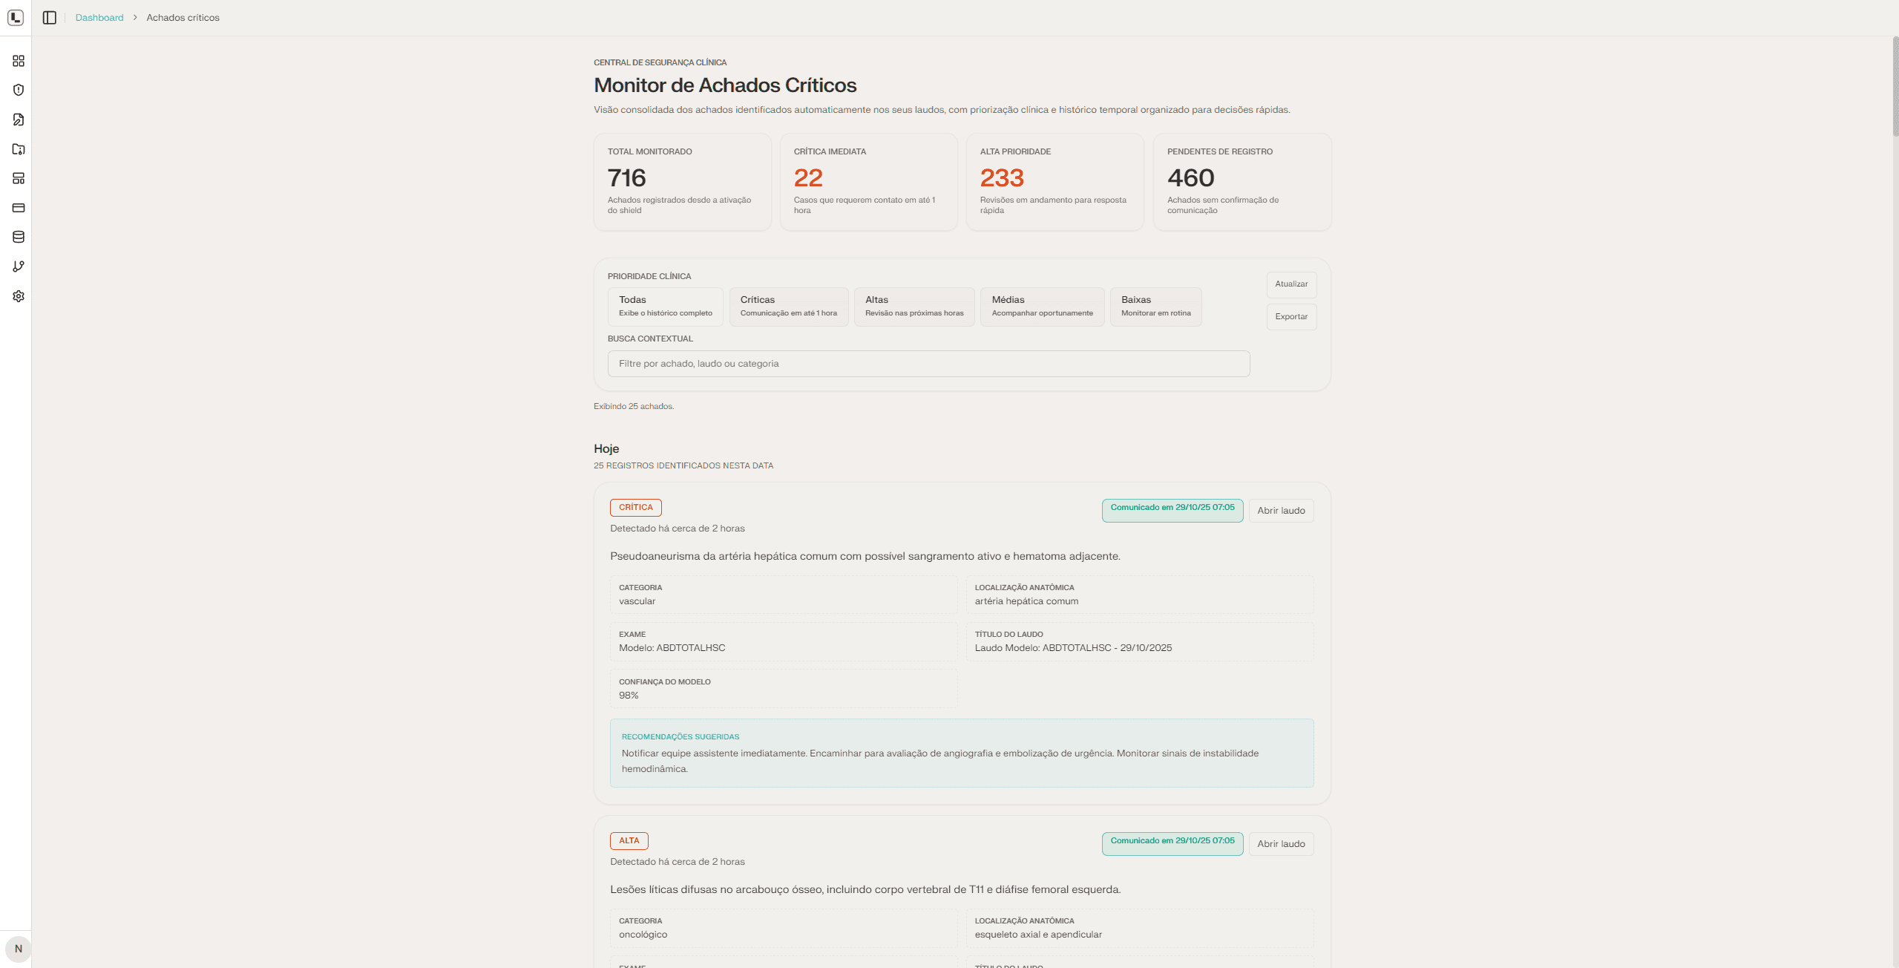
Task: Focus the Busca Contextual filter field
Action: [928, 364]
